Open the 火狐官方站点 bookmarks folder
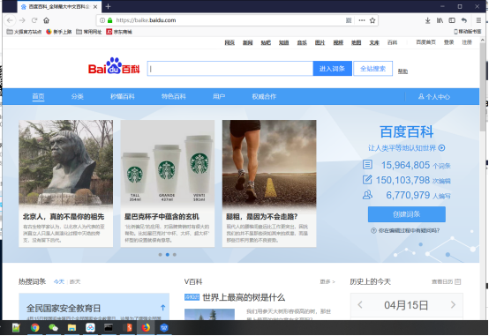This screenshot has height=336, width=489. click(x=24, y=32)
